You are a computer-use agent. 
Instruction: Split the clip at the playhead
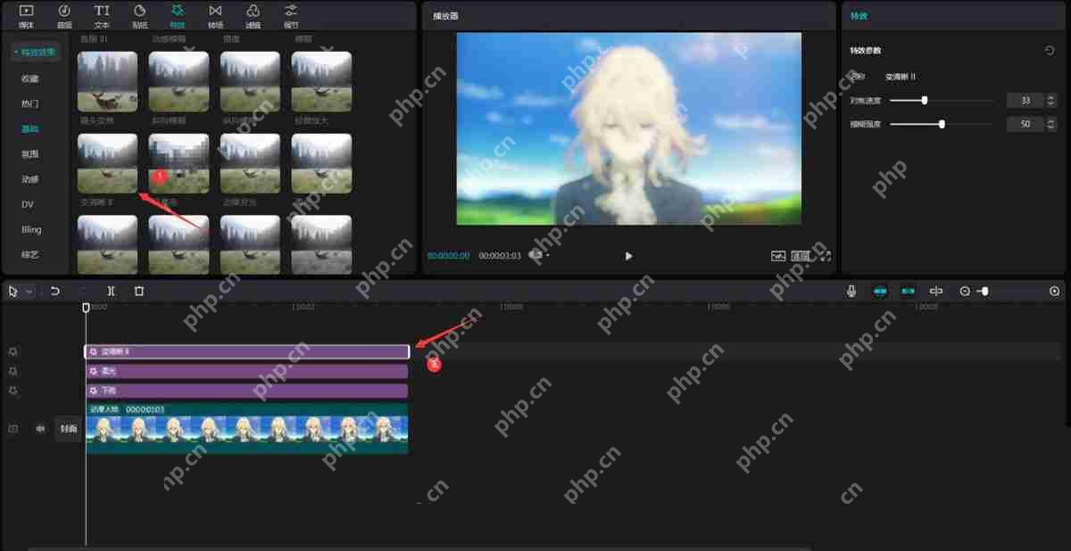111,291
